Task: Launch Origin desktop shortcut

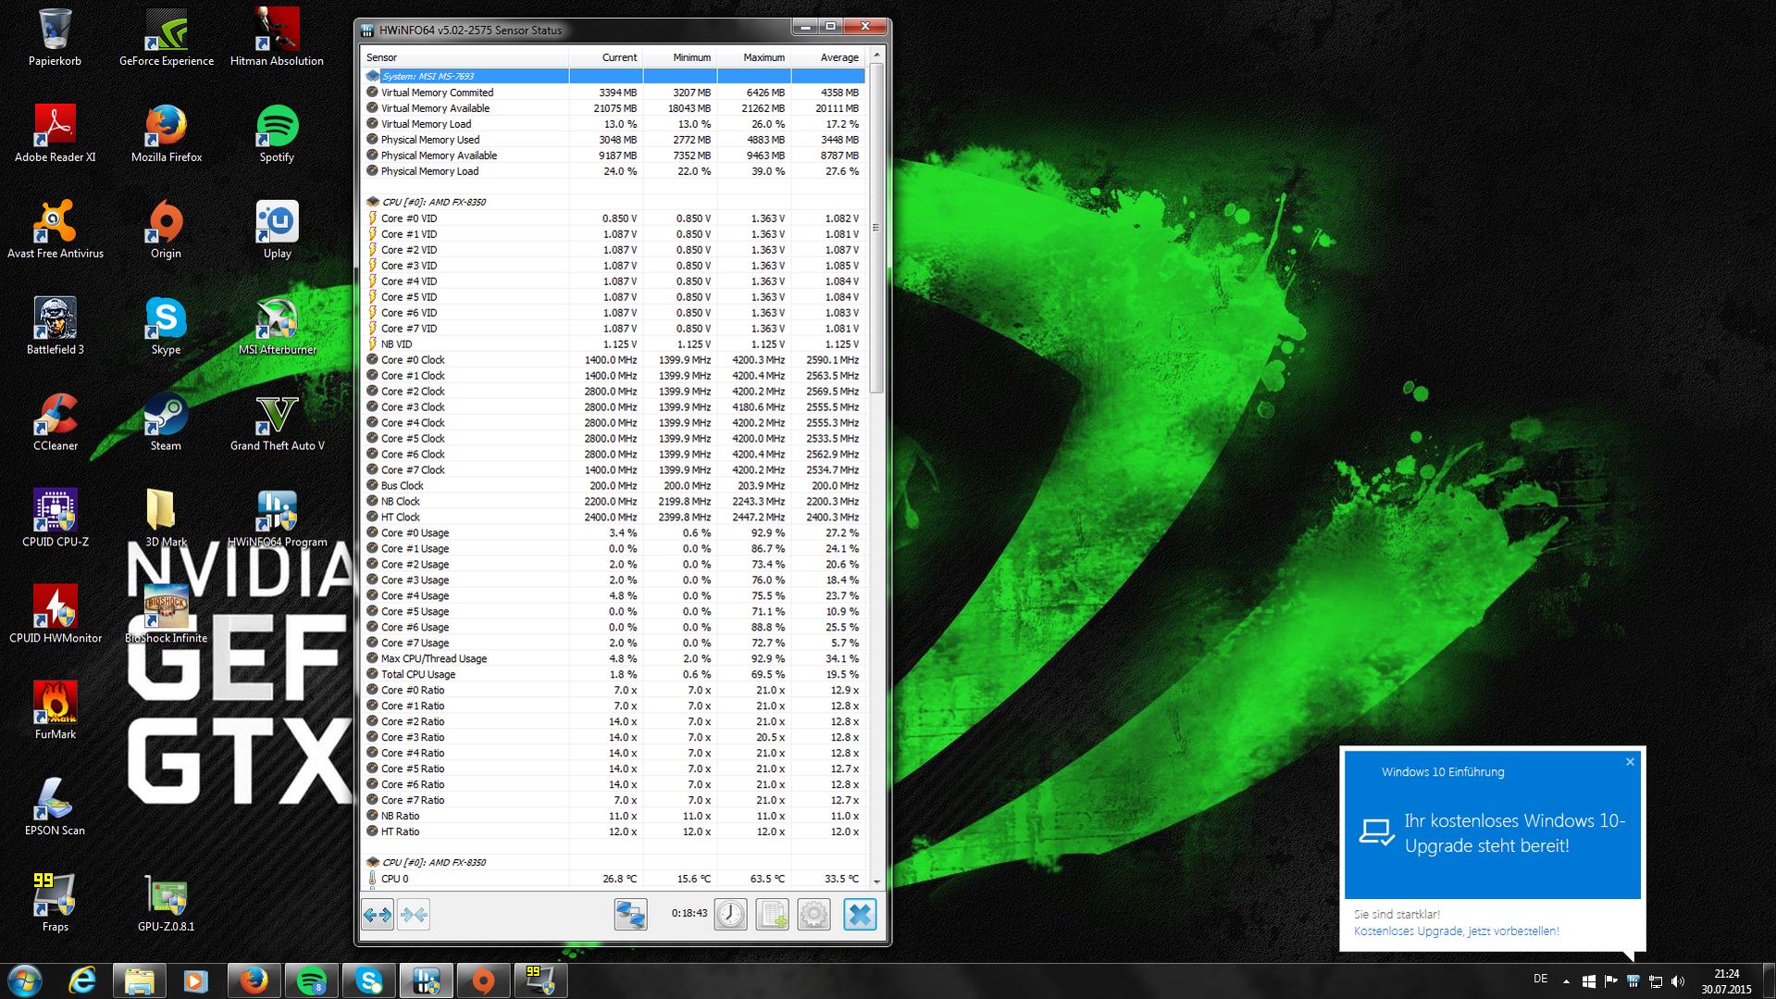Action: click(x=167, y=231)
